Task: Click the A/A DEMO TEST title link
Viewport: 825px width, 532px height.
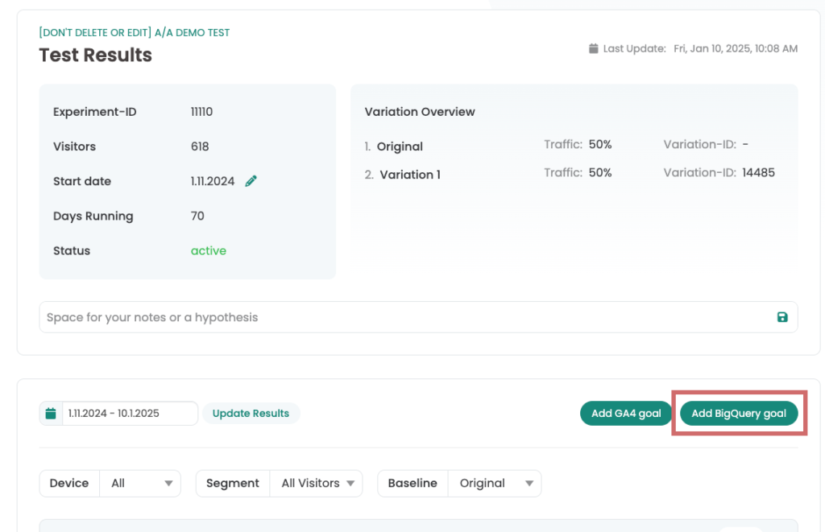Action: (x=135, y=32)
